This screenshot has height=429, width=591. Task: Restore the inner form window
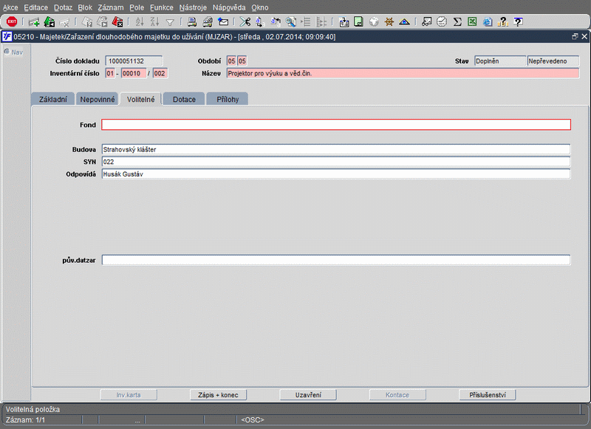point(575,36)
